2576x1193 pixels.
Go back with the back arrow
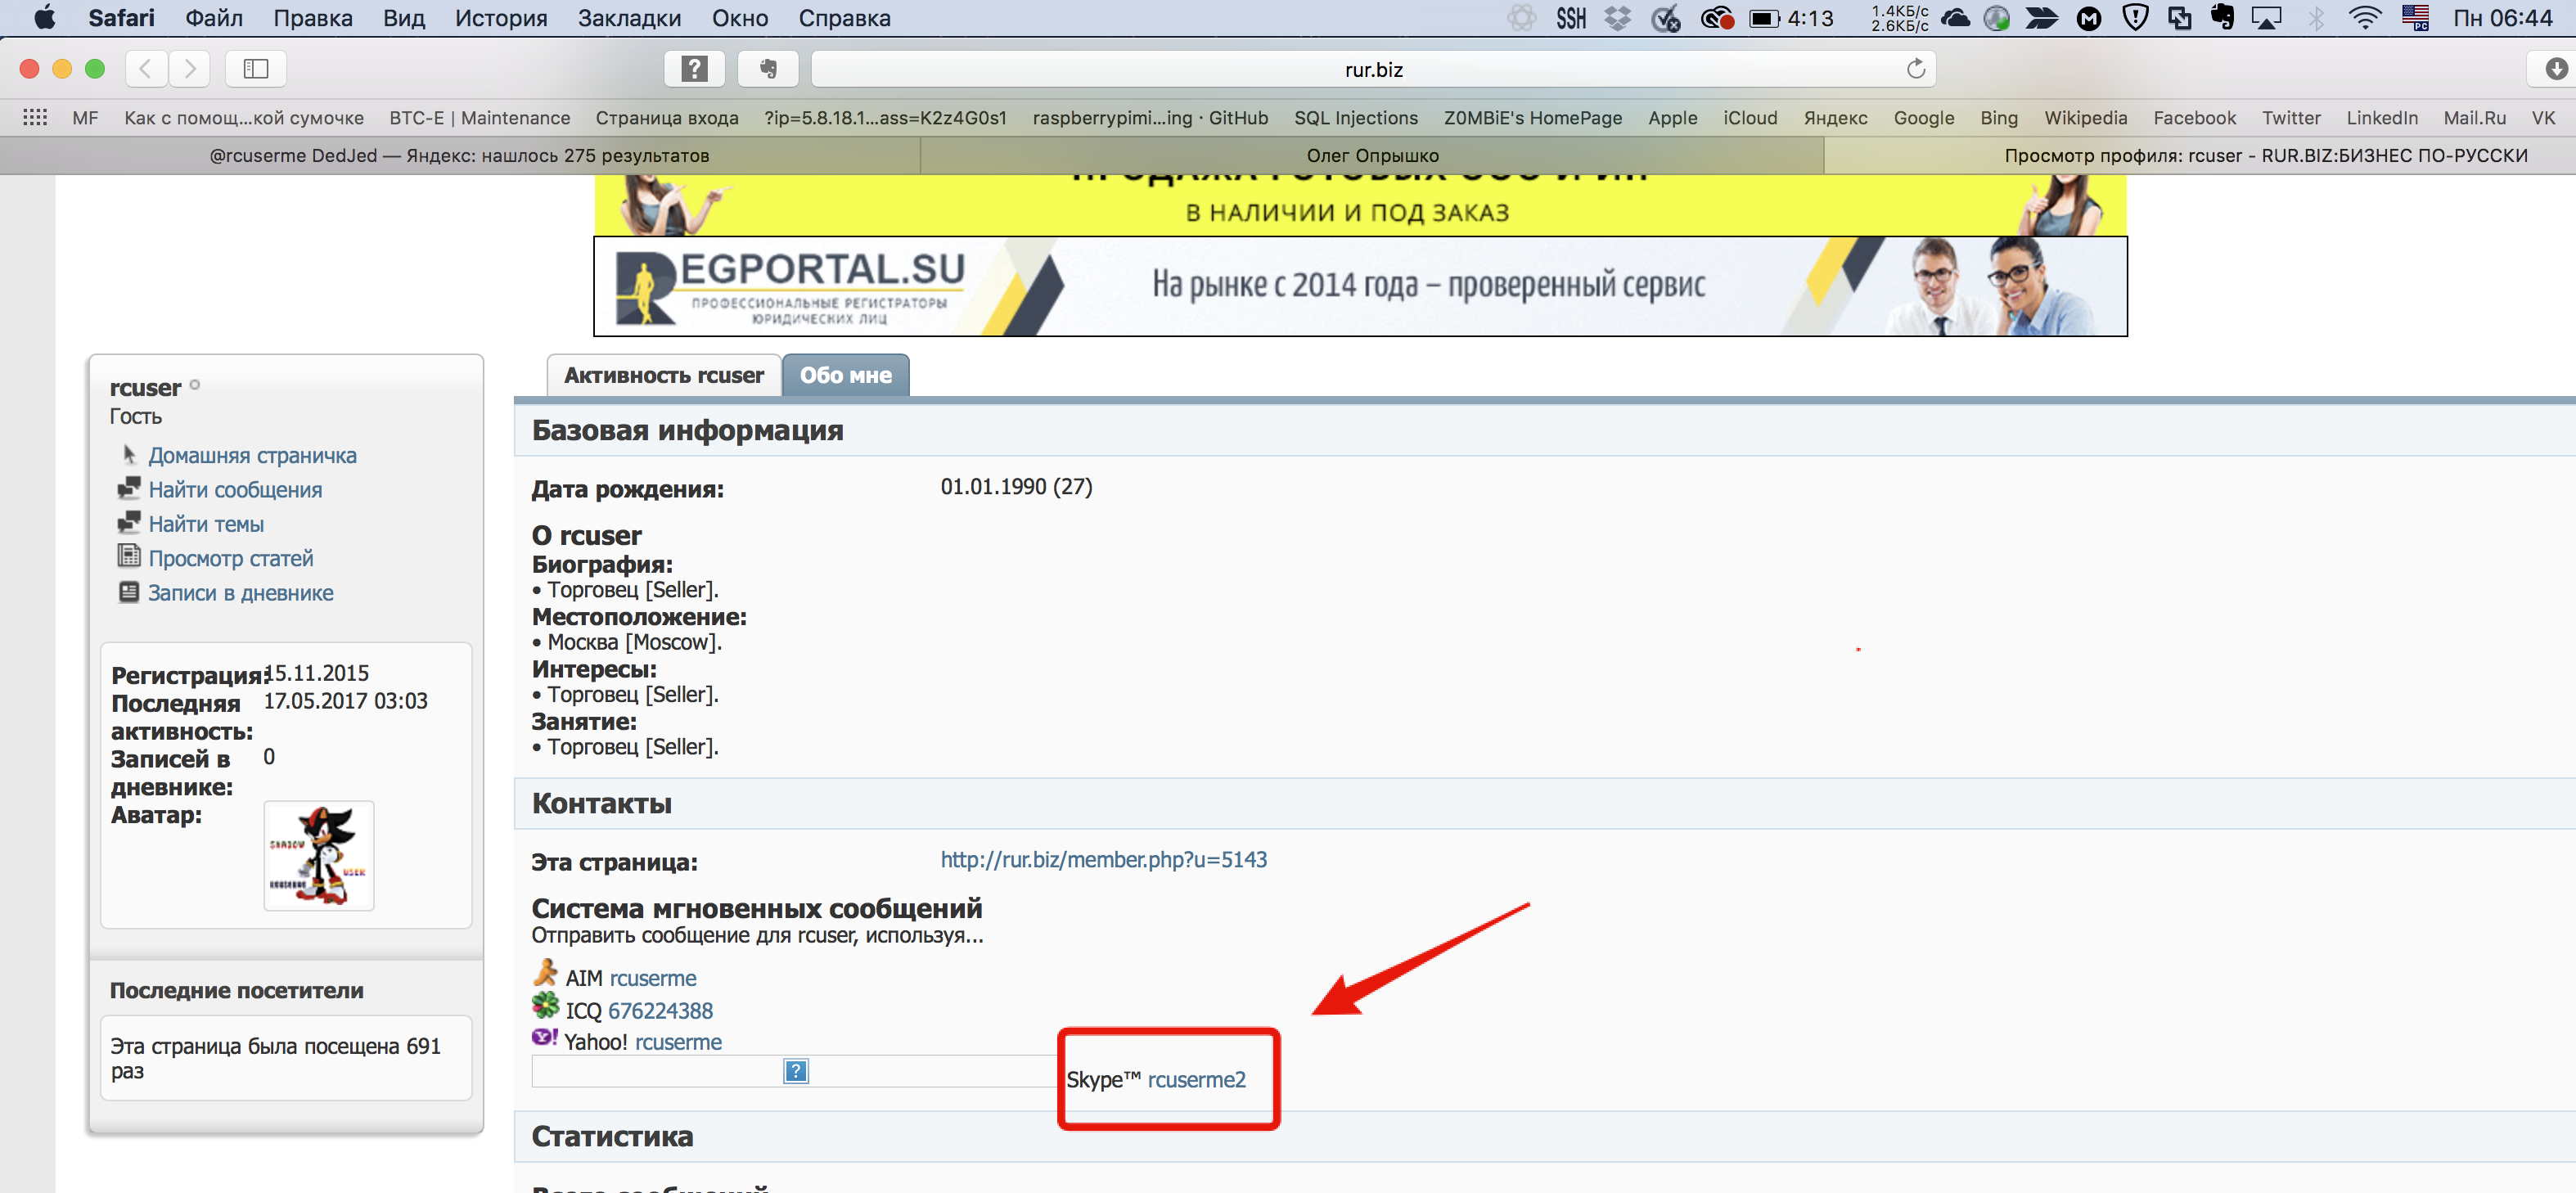point(146,69)
